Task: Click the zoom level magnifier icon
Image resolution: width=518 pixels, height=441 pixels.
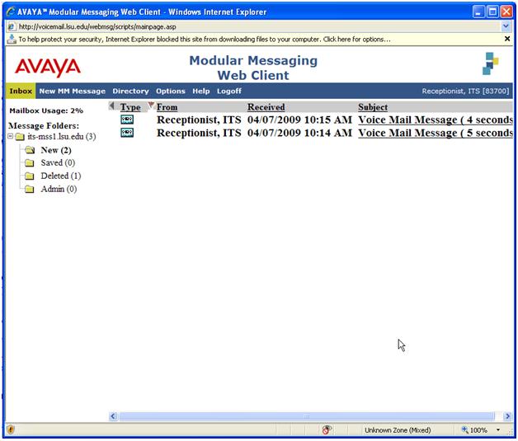Action: coord(465,429)
